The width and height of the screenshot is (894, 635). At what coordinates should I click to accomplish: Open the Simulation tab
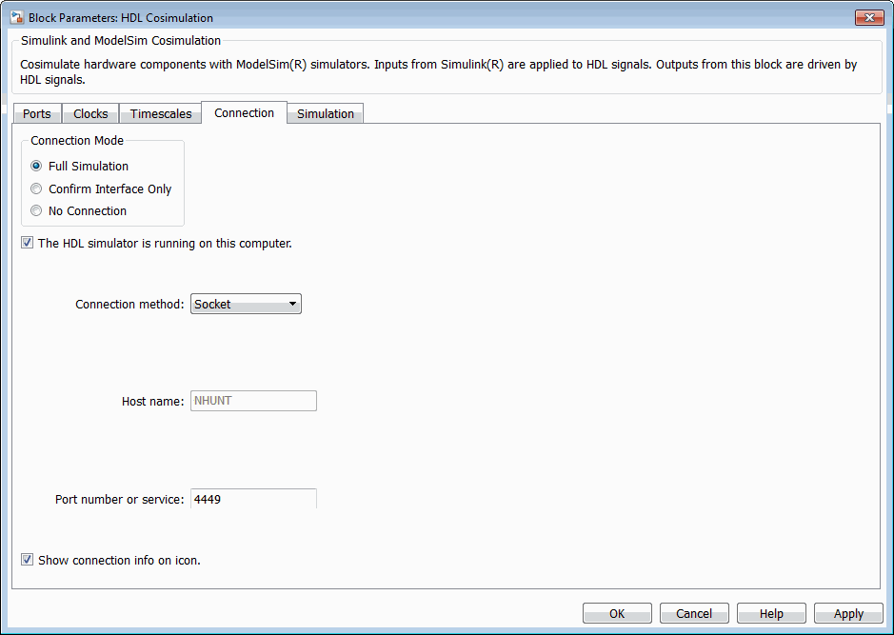pos(325,113)
